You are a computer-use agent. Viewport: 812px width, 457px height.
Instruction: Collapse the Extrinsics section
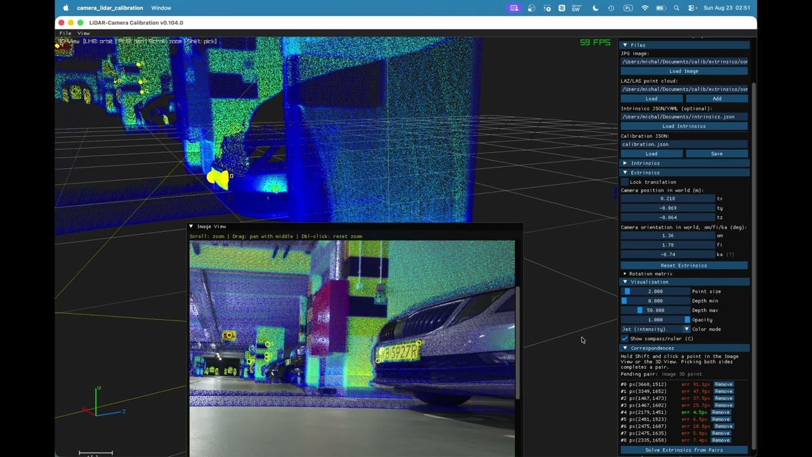coord(625,173)
